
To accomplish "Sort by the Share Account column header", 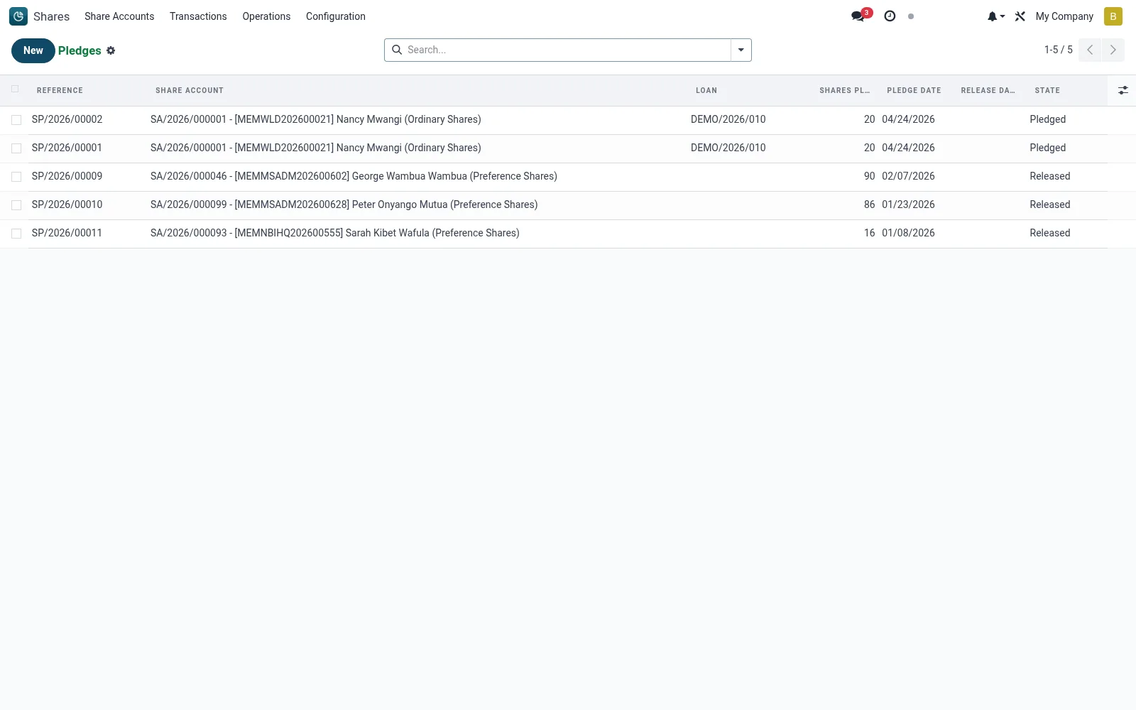I will point(190,90).
